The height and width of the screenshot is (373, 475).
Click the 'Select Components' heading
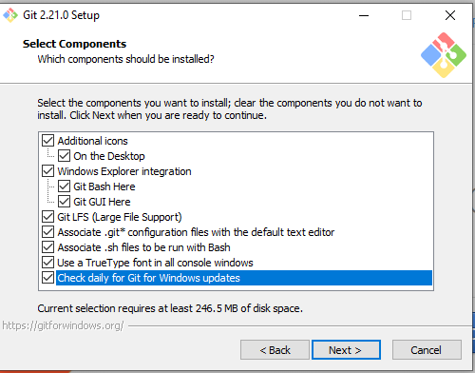[74, 44]
